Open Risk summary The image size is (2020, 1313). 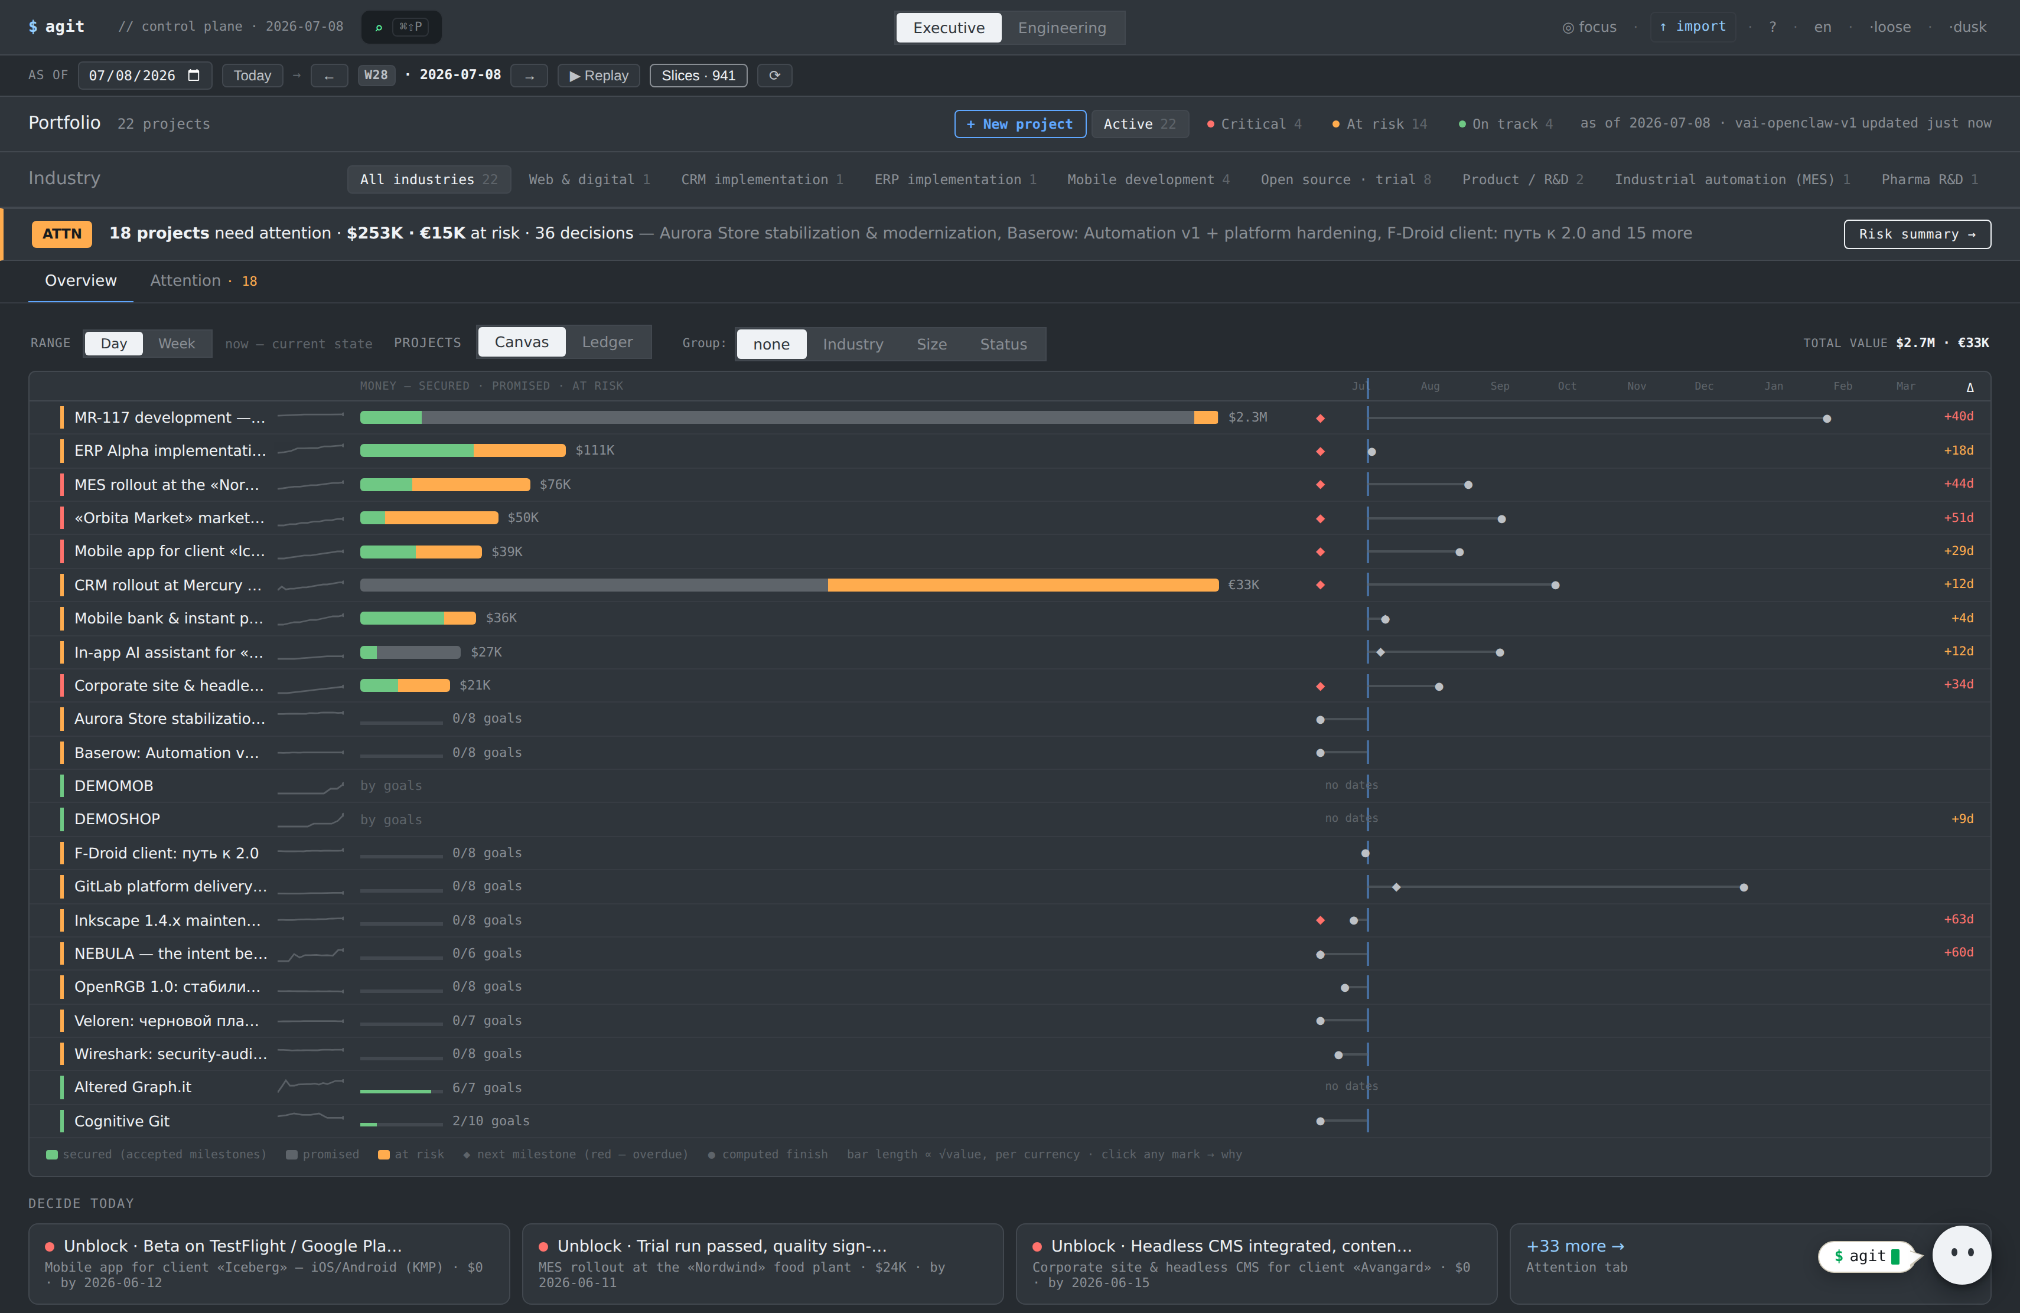click(x=1917, y=234)
